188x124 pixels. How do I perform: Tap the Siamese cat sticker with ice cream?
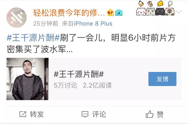[x=170, y=8]
